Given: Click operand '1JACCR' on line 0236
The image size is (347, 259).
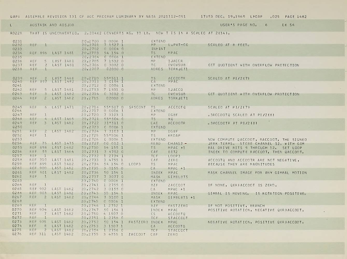Looking at the screenshot, I should point(175,61).
